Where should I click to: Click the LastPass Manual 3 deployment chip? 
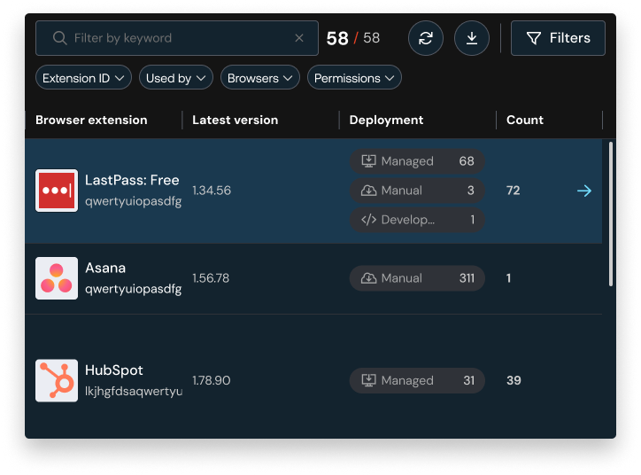[x=417, y=191]
